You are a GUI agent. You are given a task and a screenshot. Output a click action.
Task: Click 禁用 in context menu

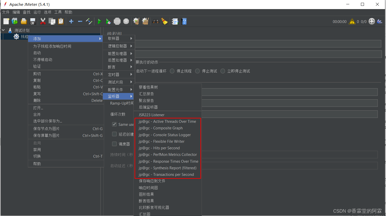[66, 150]
